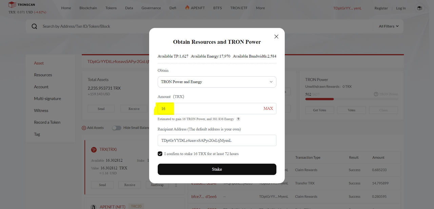
Task: Toggle the stake confirmation checkbox
Action: click(160, 154)
